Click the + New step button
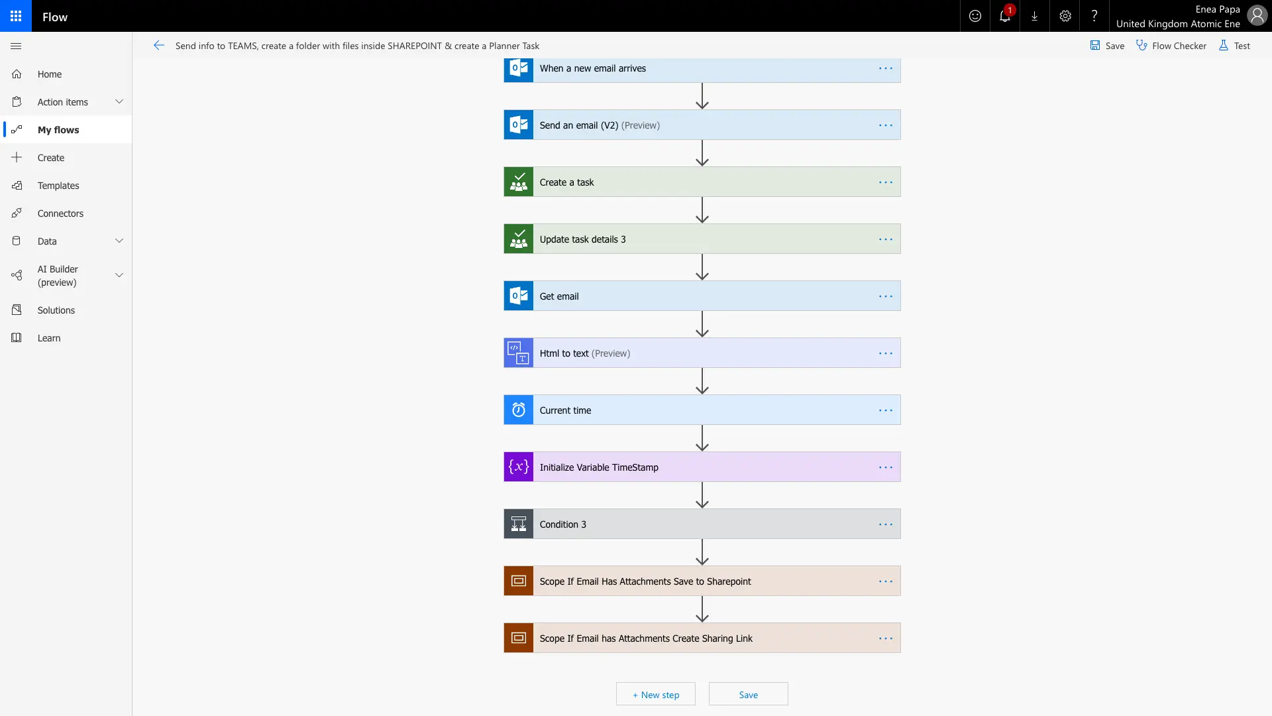The height and width of the screenshot is (716, 1272). 655,694
